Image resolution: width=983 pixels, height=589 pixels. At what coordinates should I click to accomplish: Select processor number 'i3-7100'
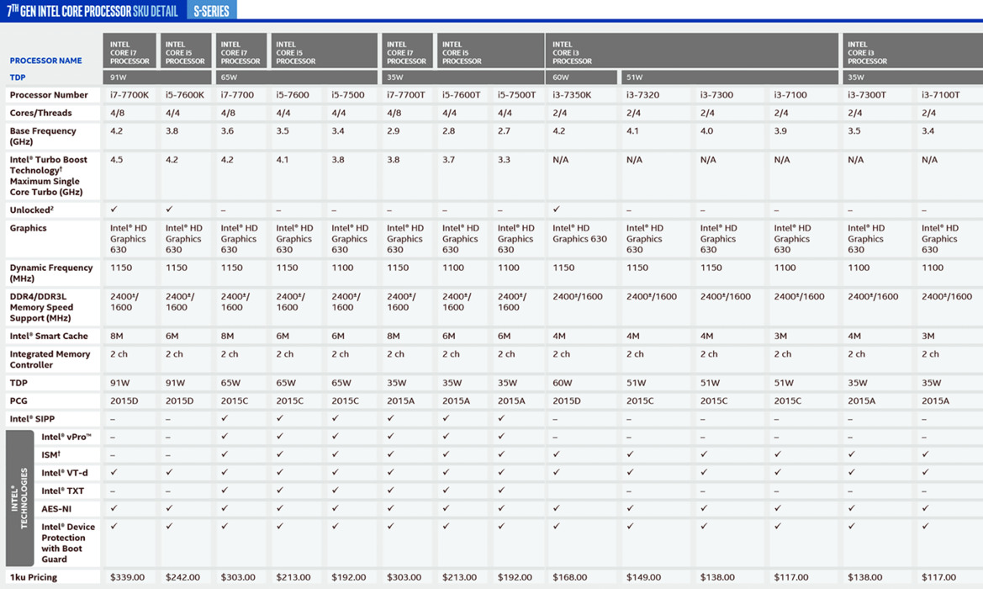pyautogui.click(x=790, y=95)
